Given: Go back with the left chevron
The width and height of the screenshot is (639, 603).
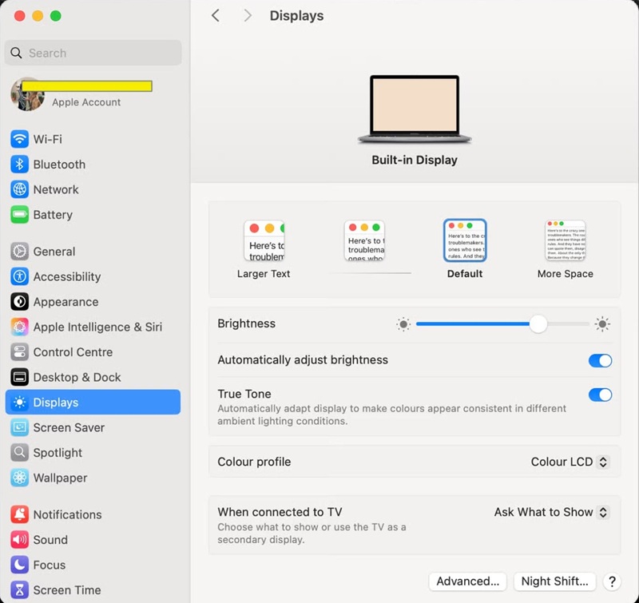Looking at the screenshot, I should [x=216, y=16].
